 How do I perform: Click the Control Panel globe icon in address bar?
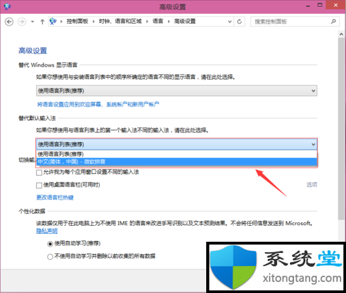(x=53, y=21)
